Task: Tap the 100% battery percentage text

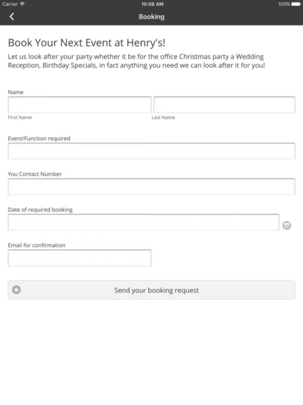Action: pos(284,4)
